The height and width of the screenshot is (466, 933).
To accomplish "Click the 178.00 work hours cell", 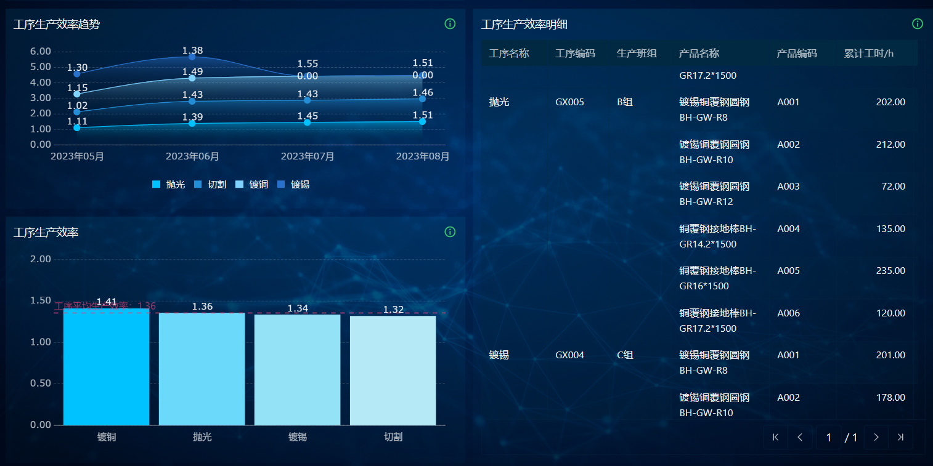I will [890, 398].
